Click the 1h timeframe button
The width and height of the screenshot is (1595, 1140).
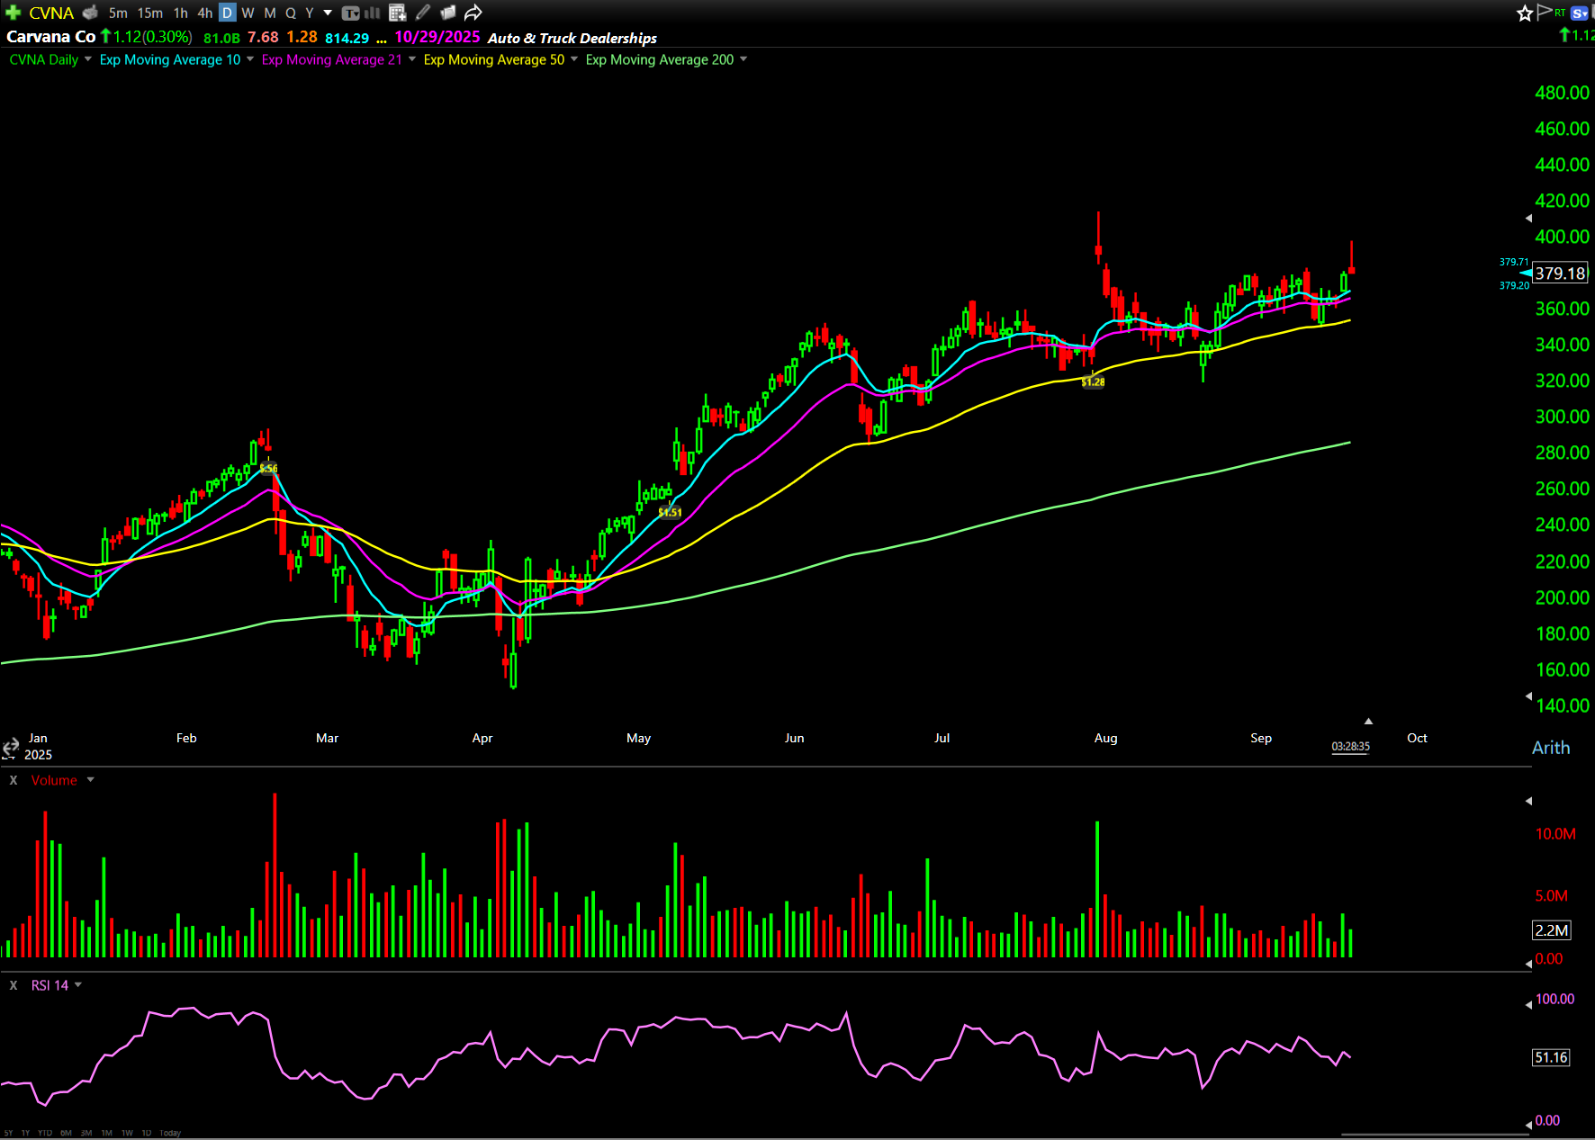(181, 13)
